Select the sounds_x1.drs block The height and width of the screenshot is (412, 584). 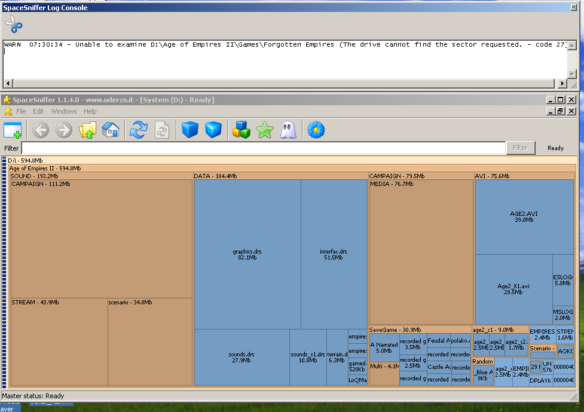308,357
